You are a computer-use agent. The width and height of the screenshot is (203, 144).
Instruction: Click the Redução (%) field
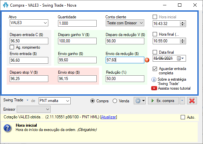point(125,79)
